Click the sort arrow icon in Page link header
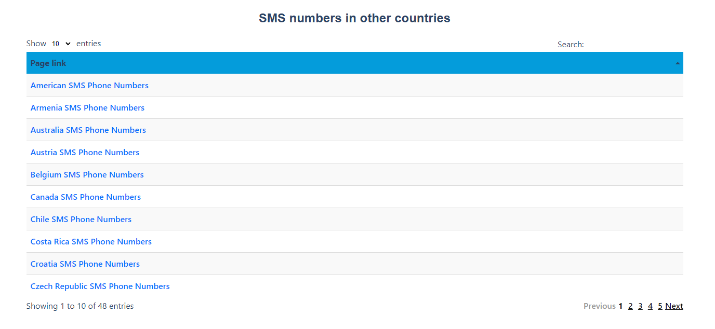The image size is (715, 329). [x=677, y=63]
